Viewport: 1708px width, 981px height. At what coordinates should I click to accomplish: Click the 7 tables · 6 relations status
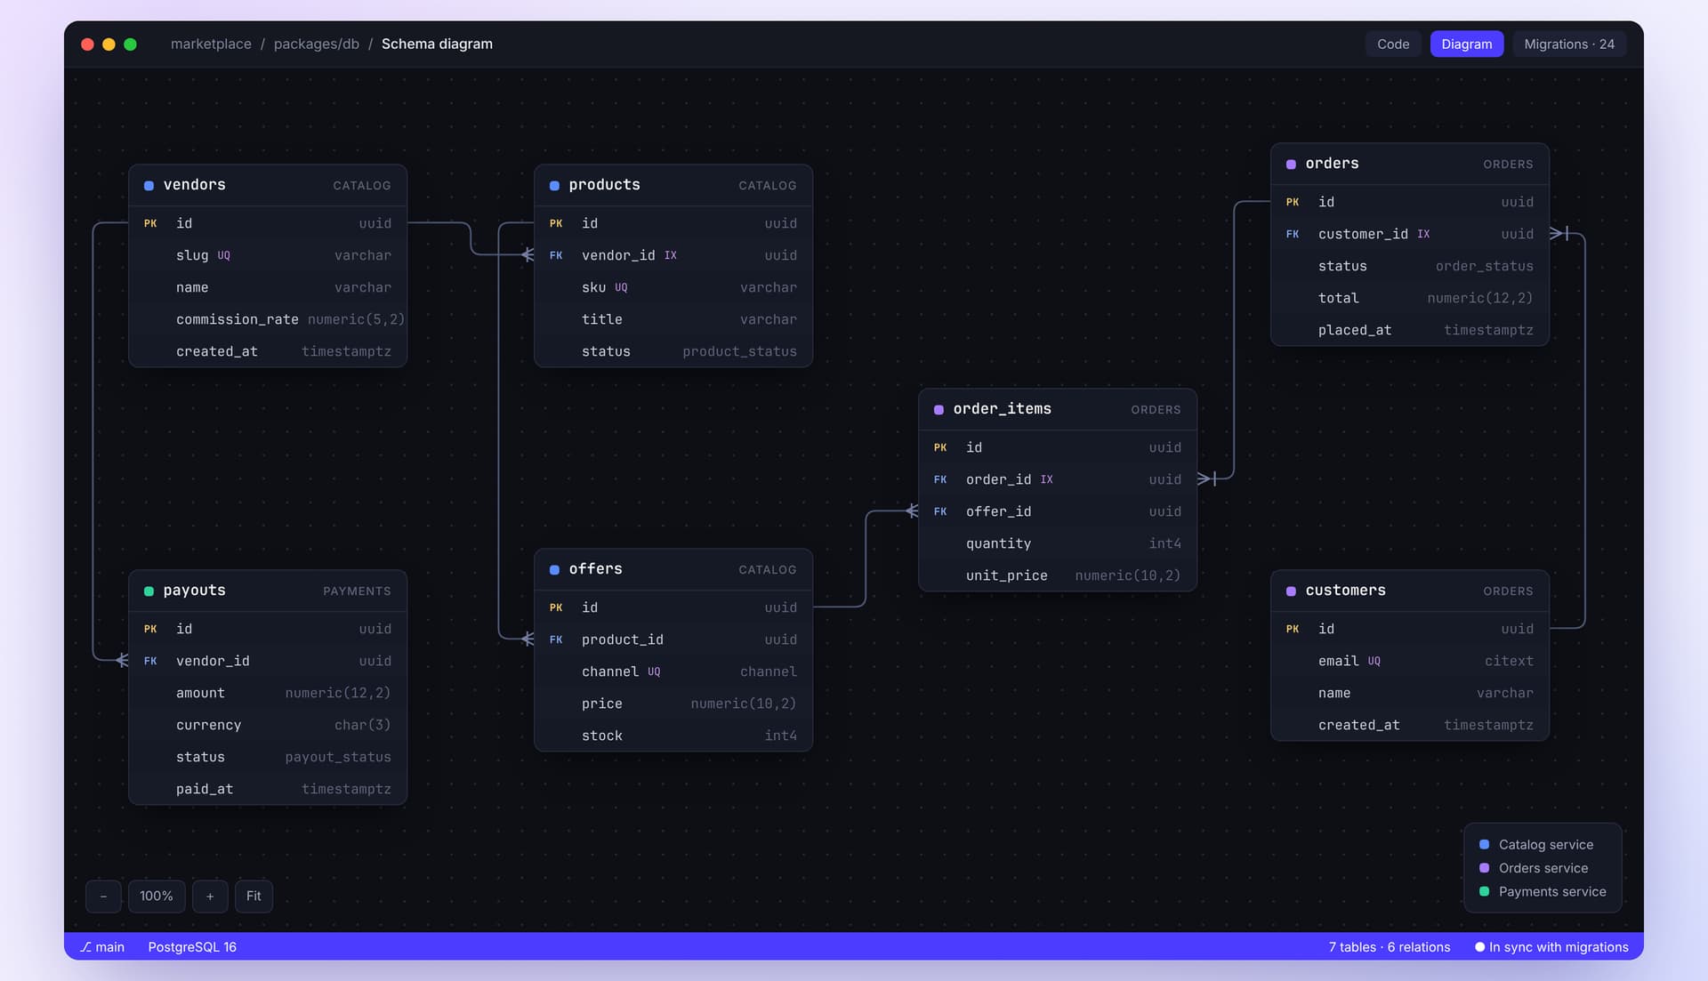1389,946
